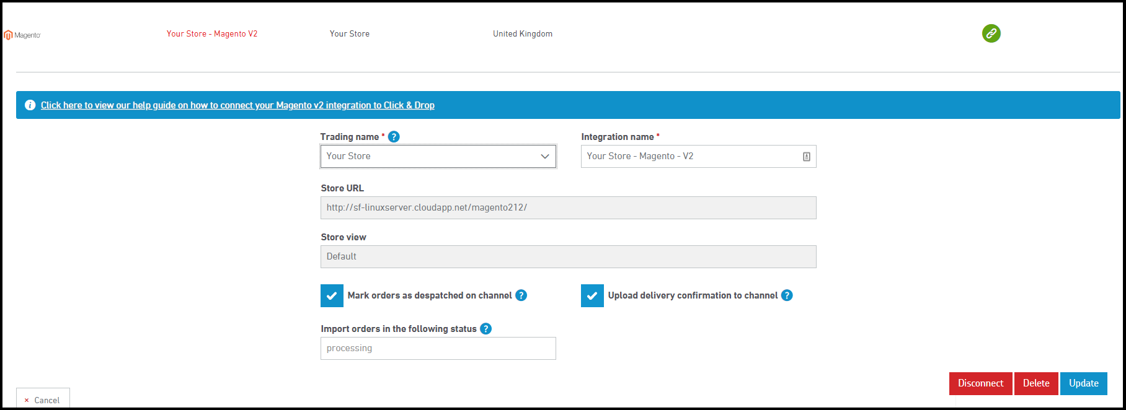The width and height of the screenshot is (1126, 410).
Task: Click the Trading name dropdown chevron arrow
Action: tap(544, 157)
